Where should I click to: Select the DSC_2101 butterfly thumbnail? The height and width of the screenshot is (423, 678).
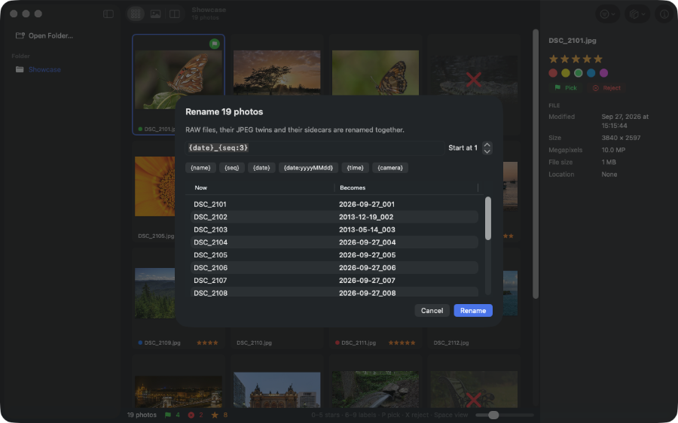[x=179, y=80]
